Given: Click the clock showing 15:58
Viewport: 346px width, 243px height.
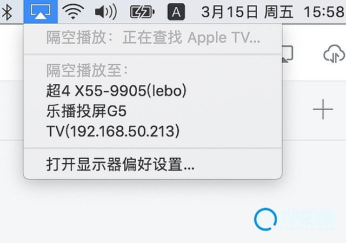Looking at the screenshot, I should 324,12.
